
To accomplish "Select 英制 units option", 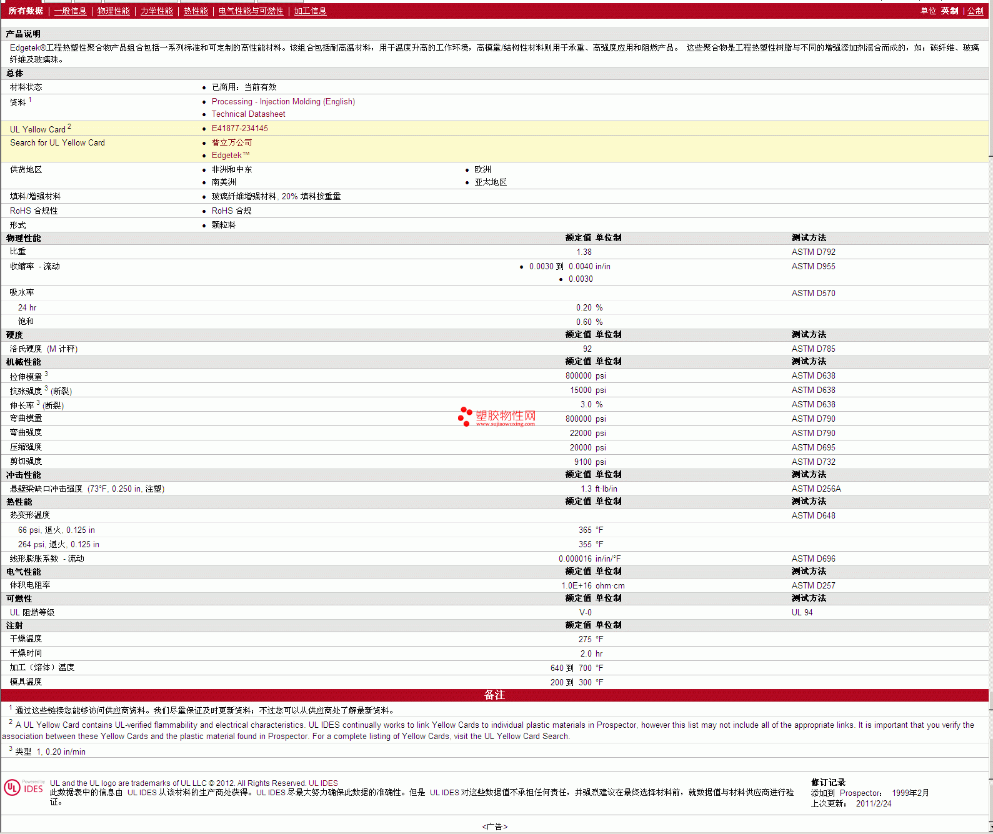I will [949, 11].
